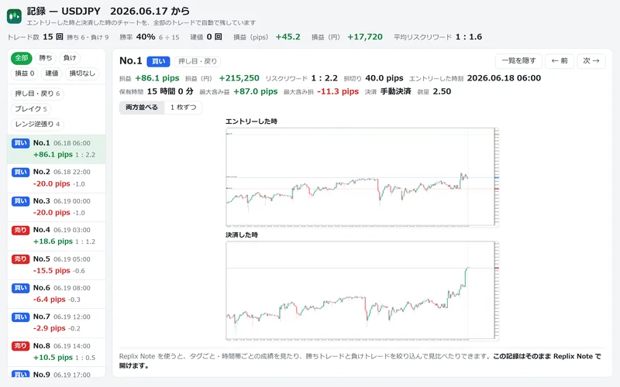Screen dimensions: 620x387
Task: Open the 決済した時 chart image
Action: click(x=362, y=291)
